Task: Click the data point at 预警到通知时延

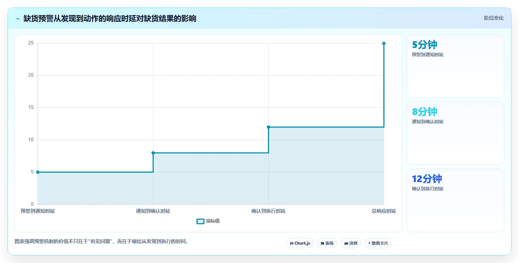Action: tap(38, 172)
